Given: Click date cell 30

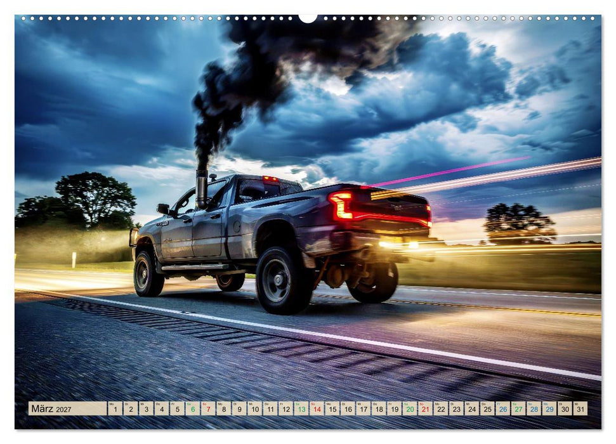Looking at the screenshot, I should pyautogui.click(x=565, y=408).
